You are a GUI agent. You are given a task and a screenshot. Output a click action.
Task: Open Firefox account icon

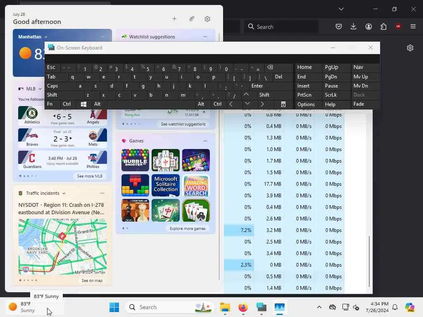tap(368, 26)
